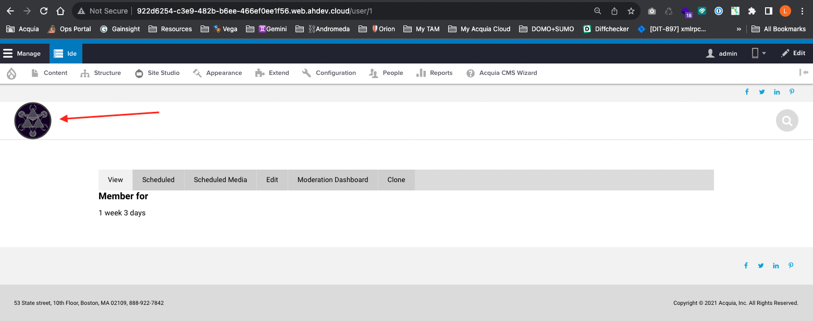Go to browser home icon
This screenshot has height=321, width=813.
(x=60, y=11)
